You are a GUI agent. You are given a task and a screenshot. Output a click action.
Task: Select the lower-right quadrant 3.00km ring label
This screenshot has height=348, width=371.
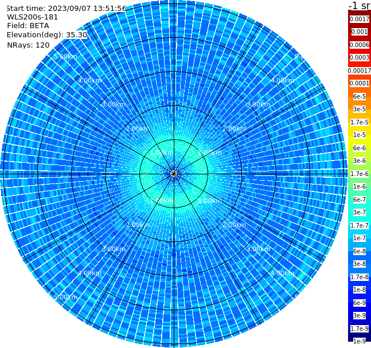click(x=258, y=249)
